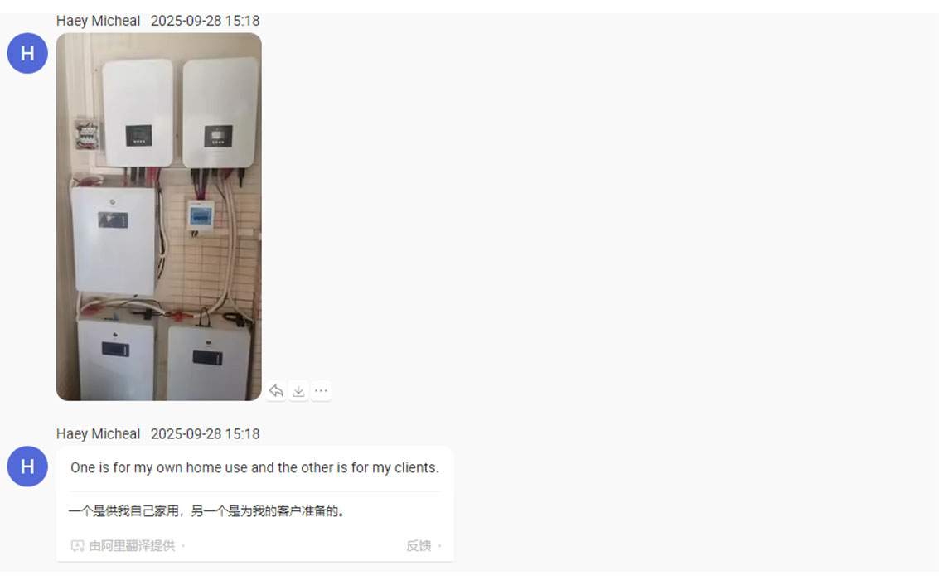Download the attached inverter photo
The width and height of the screenshot is (939, 585).
298,391
